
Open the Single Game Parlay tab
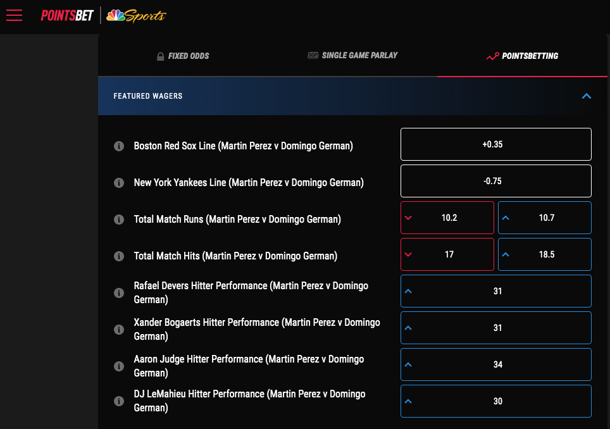tap(352, 56)
